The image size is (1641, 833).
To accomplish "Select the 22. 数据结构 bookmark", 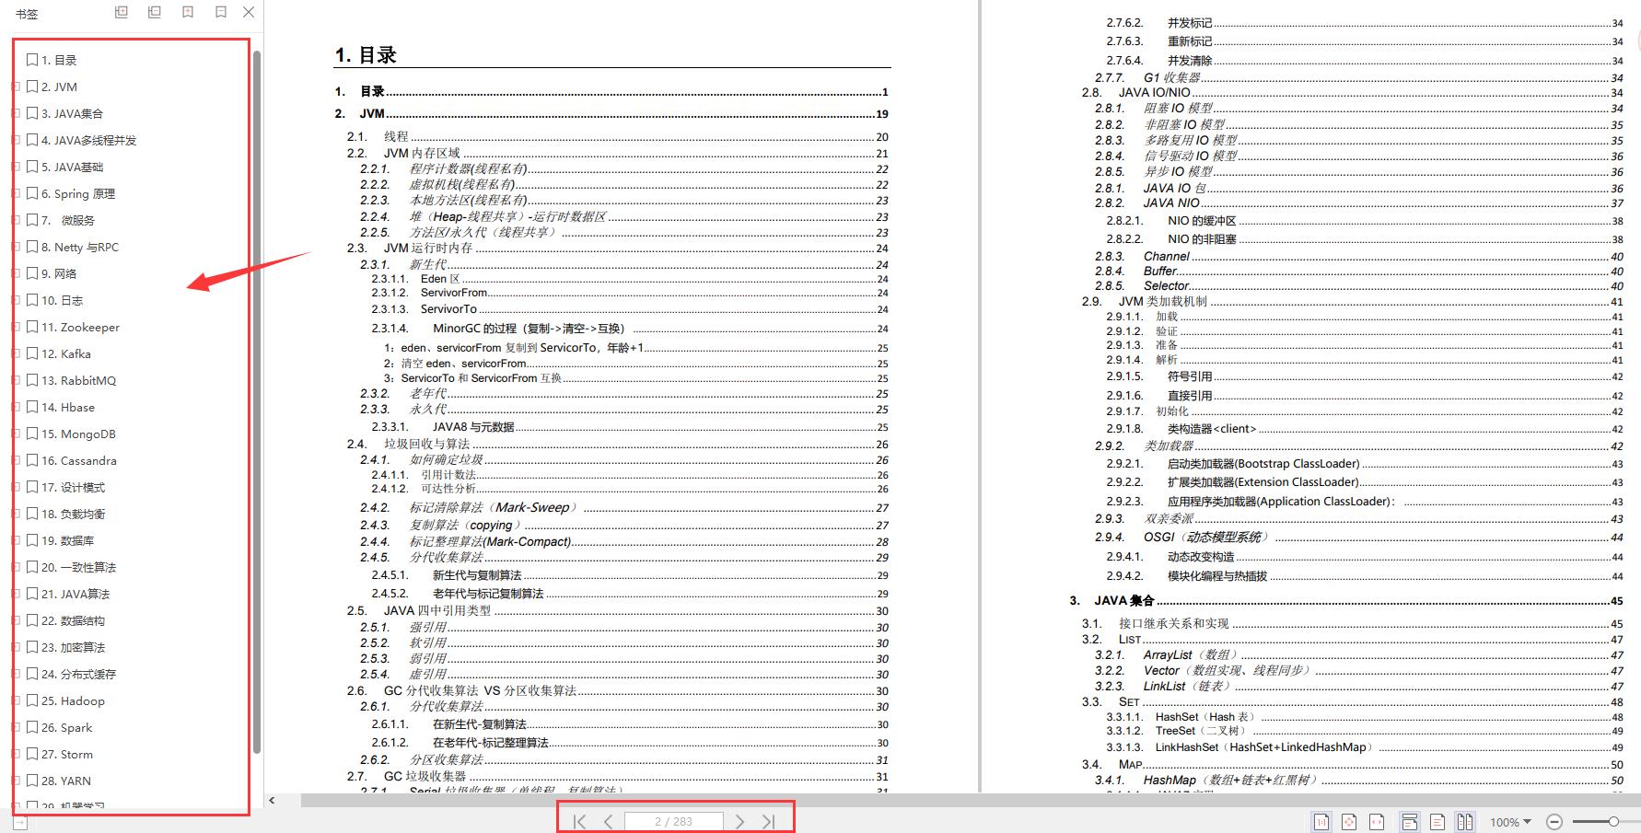I will coord(66,620).
